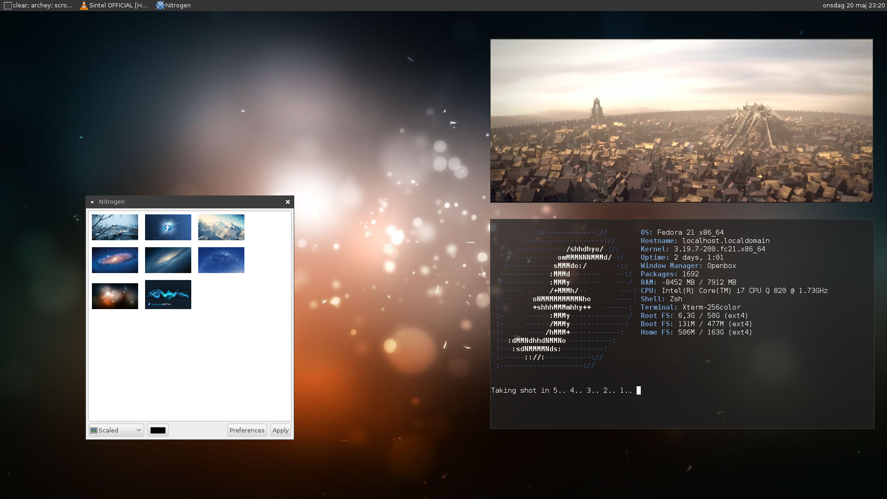The width and height of the screenshot is (887, 499).
Task: Select the Andromeda galaxy wallpaper thumbnail
Action: pyautogui.click(x=115, y=260)
